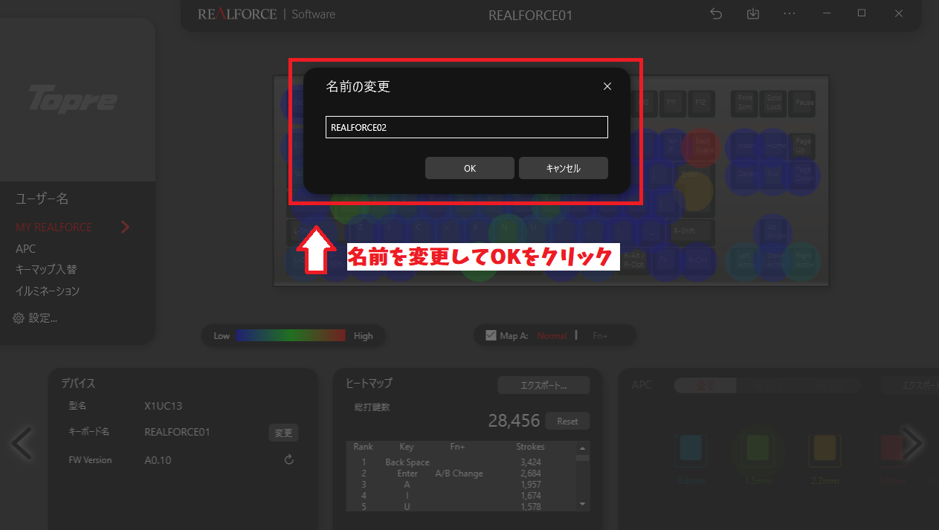The image size is (939, 530).
Task: Click the 28,456 total keystrokes value
Action: pos(514,421)
